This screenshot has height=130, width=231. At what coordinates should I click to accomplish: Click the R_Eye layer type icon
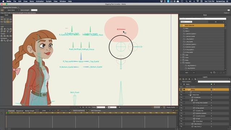pos(192,100)
